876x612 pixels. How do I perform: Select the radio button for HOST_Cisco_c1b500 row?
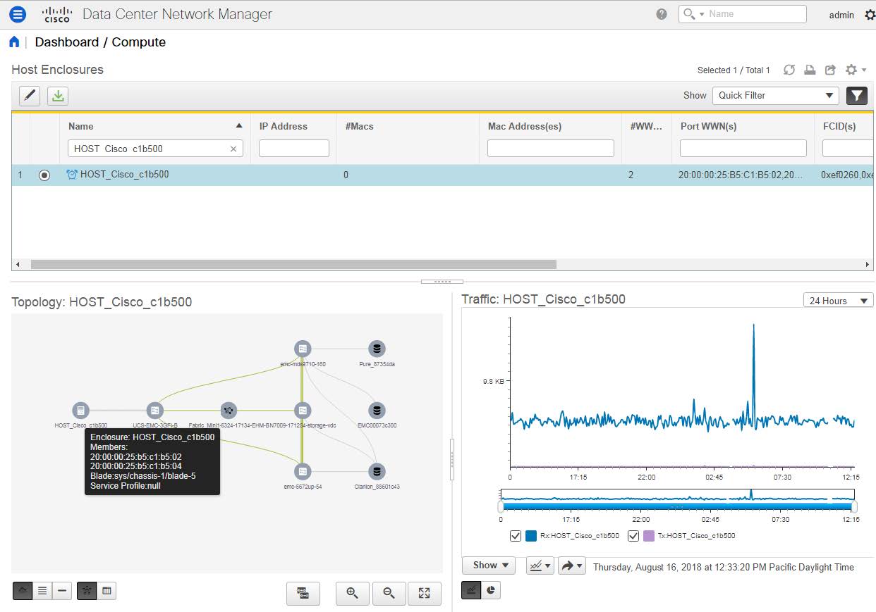[x=44, y=175]
